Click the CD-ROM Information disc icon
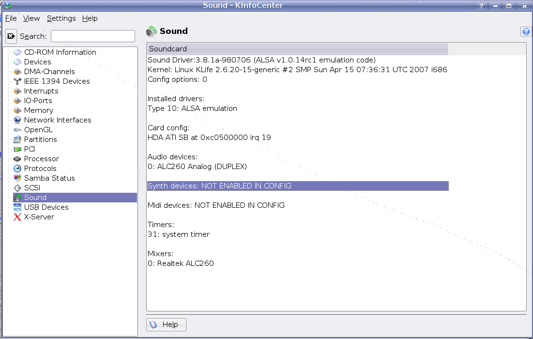This screenshot has width=533, height=339. [x=17, y=52]
